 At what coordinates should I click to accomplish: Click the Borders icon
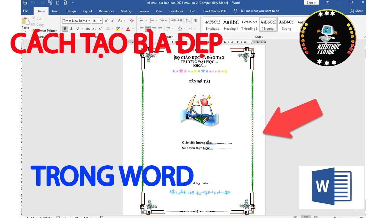click(x=190, y=29)
